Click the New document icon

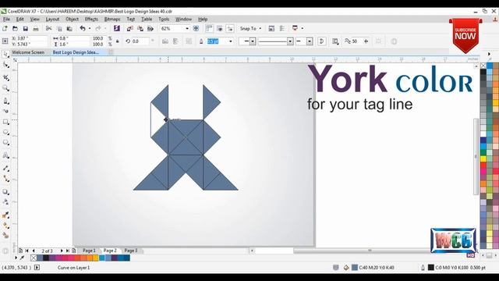coord(5,29)
